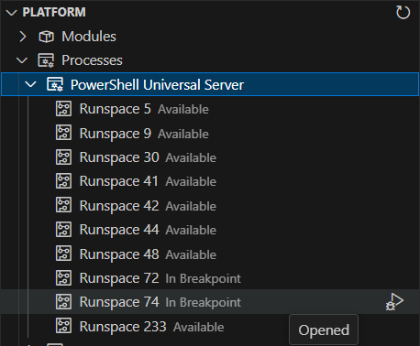Click the Opened tooltip

pos(324,330)
